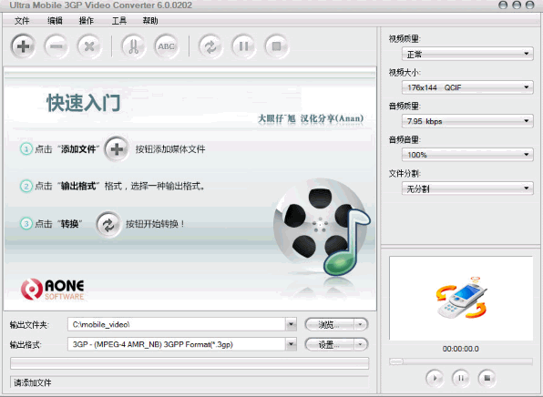Click the 00:00:00.0 preview time display
543x397 pixels.
pyautogui.click(x=461, y=349)
